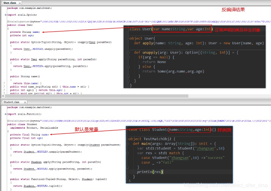Open Student link in 'return Student..MODULE$.tupled()'
This screenshot has height=191, width=271.
(29, 186)
